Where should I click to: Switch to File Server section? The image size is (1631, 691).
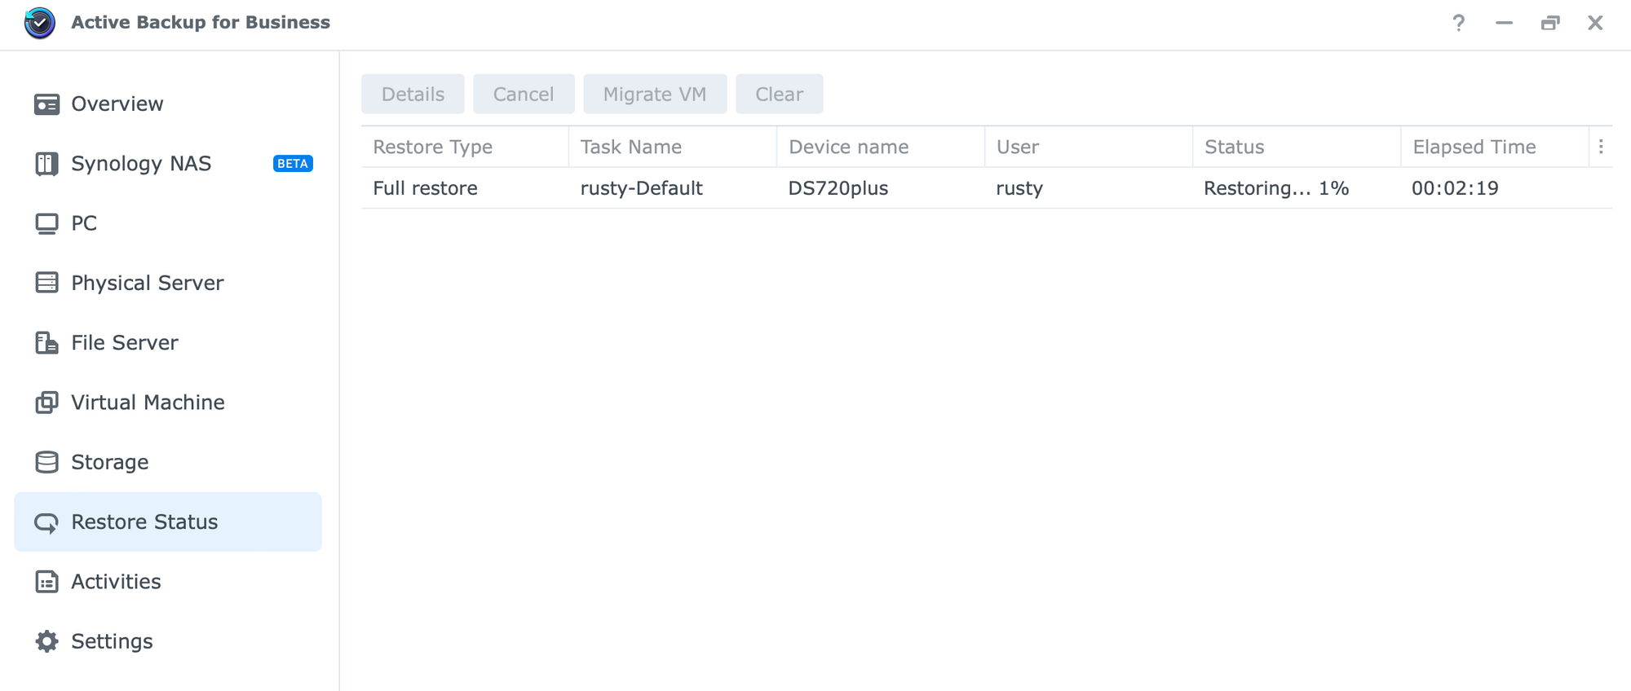168,342
